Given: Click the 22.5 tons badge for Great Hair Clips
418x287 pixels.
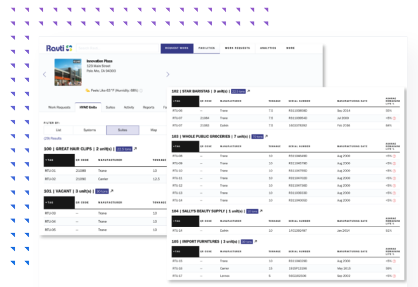Looking at the screenshot, I should pyautogui.click(x=124, y=149).
